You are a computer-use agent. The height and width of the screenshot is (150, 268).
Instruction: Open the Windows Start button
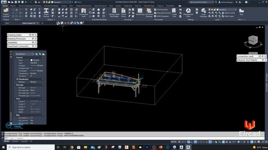tap(3, 147)
